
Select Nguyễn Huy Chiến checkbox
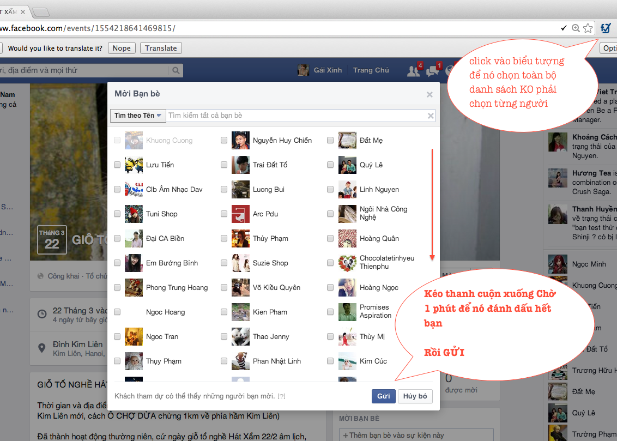tap(224, 140)
